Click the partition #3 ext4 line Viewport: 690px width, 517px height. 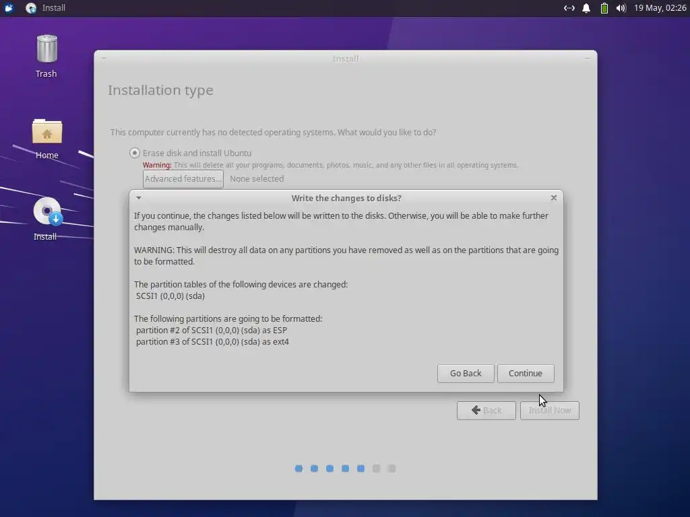(x=212, y=341)
